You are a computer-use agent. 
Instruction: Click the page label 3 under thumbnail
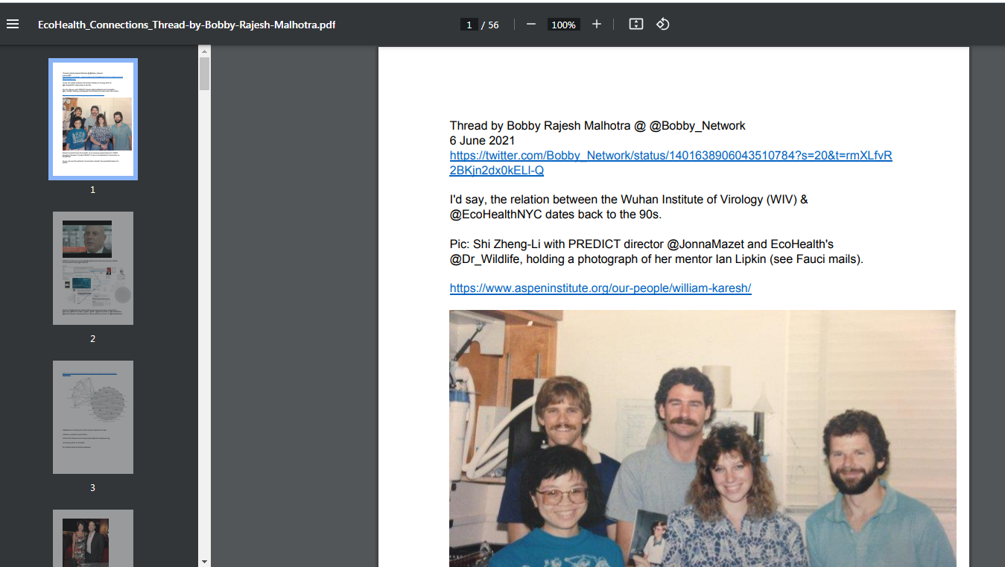click(x=93, y=488)
